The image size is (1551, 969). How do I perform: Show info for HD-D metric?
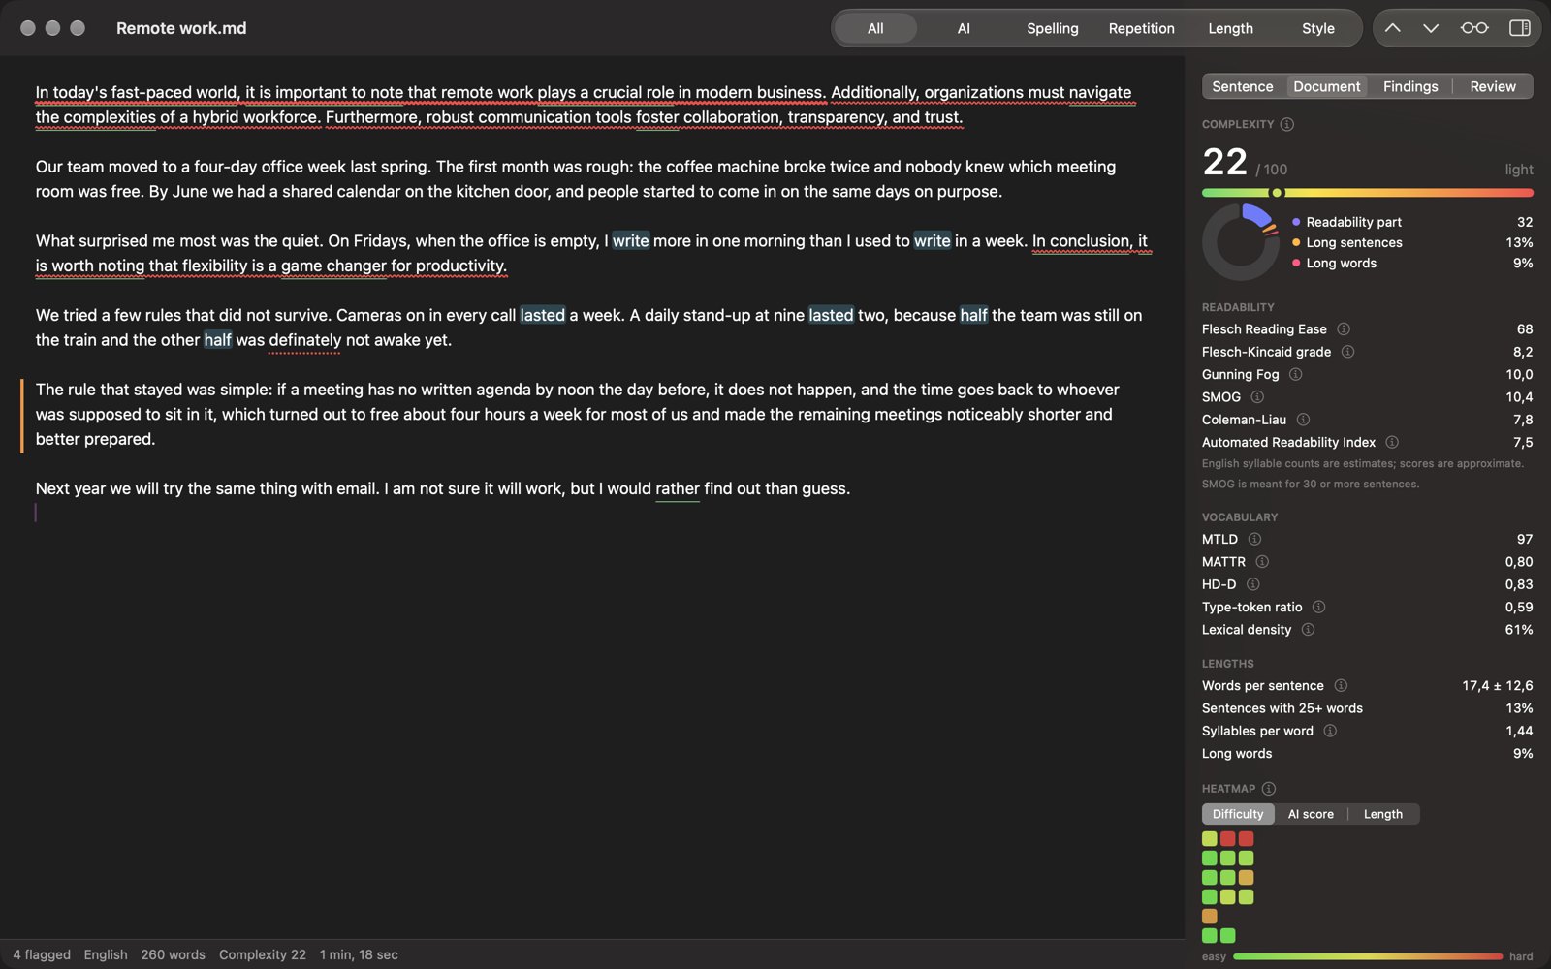1253,584
